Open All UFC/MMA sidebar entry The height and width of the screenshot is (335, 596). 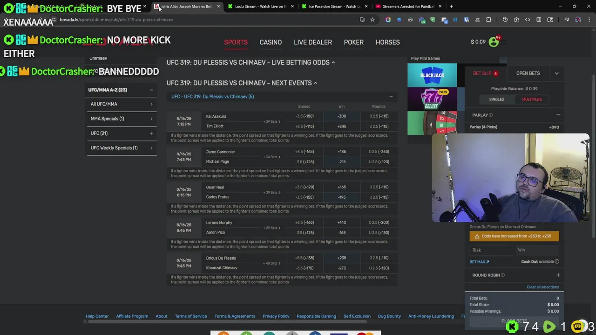(122, 104)
